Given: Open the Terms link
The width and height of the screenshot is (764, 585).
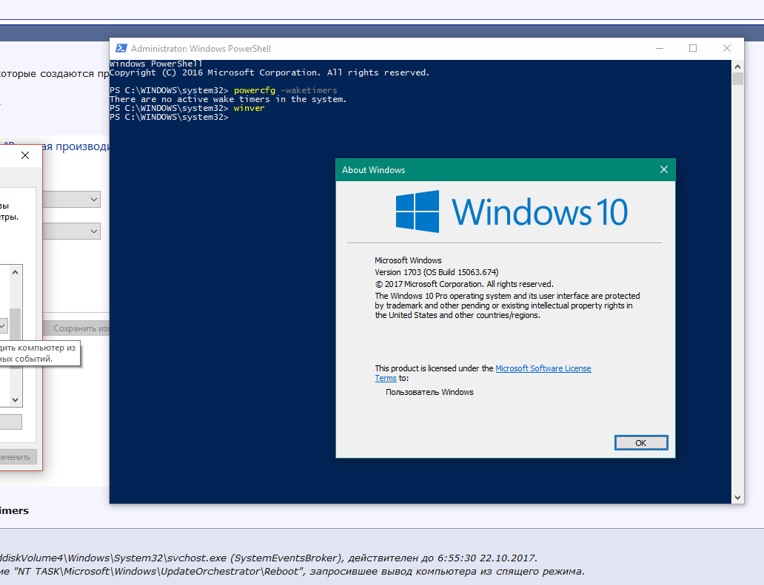Looking at the screenshot, I should [x=386, y=378].
